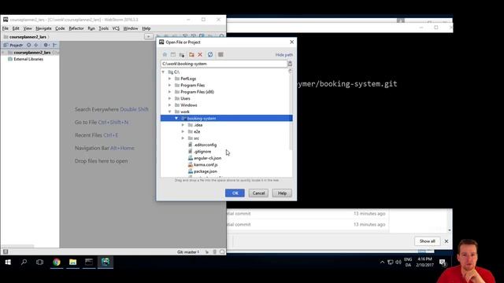Open Windows Start menu
Viewport: 504px width, 283px height.
(8, 262)
